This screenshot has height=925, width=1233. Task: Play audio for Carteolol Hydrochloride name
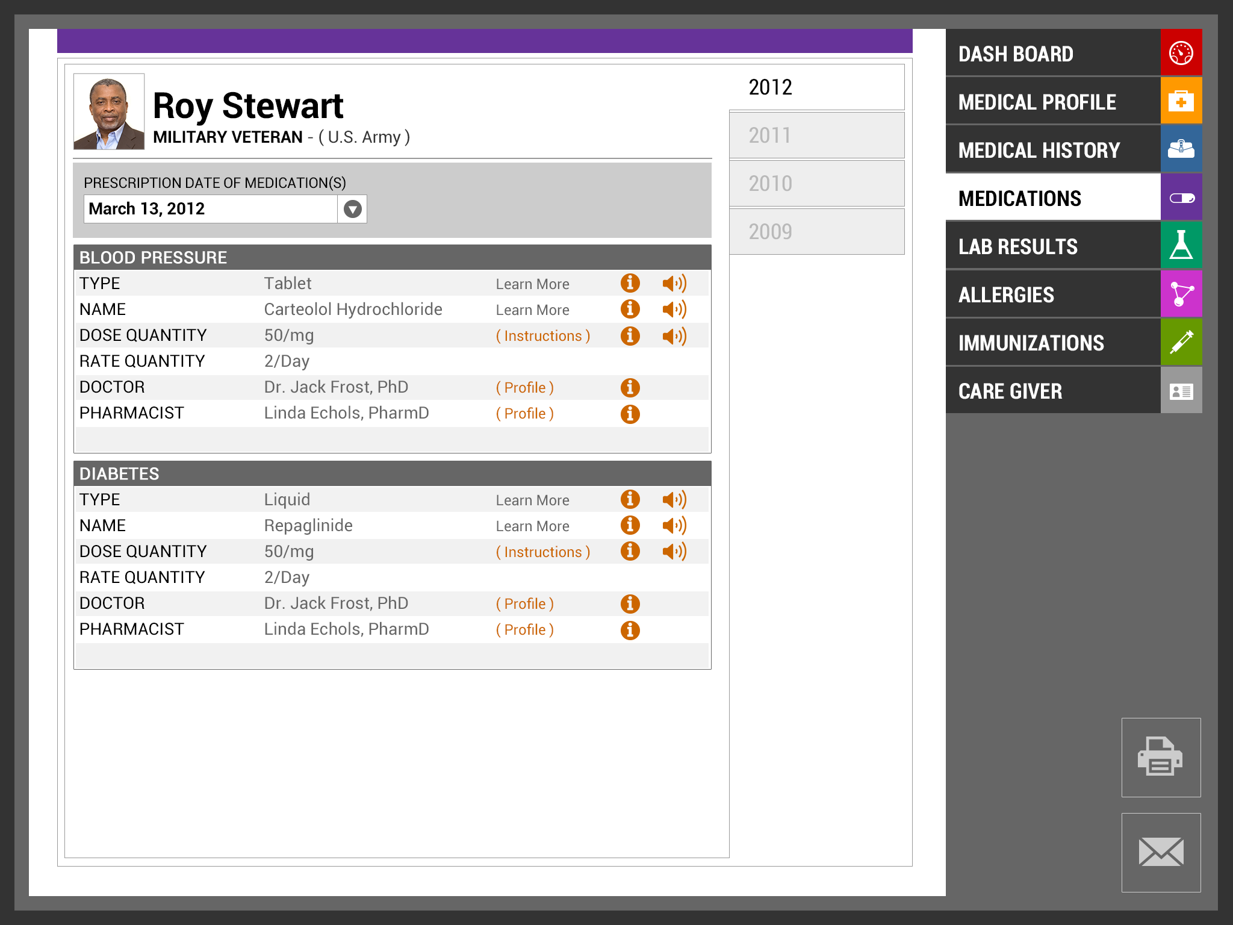click(x=674, y=310)
